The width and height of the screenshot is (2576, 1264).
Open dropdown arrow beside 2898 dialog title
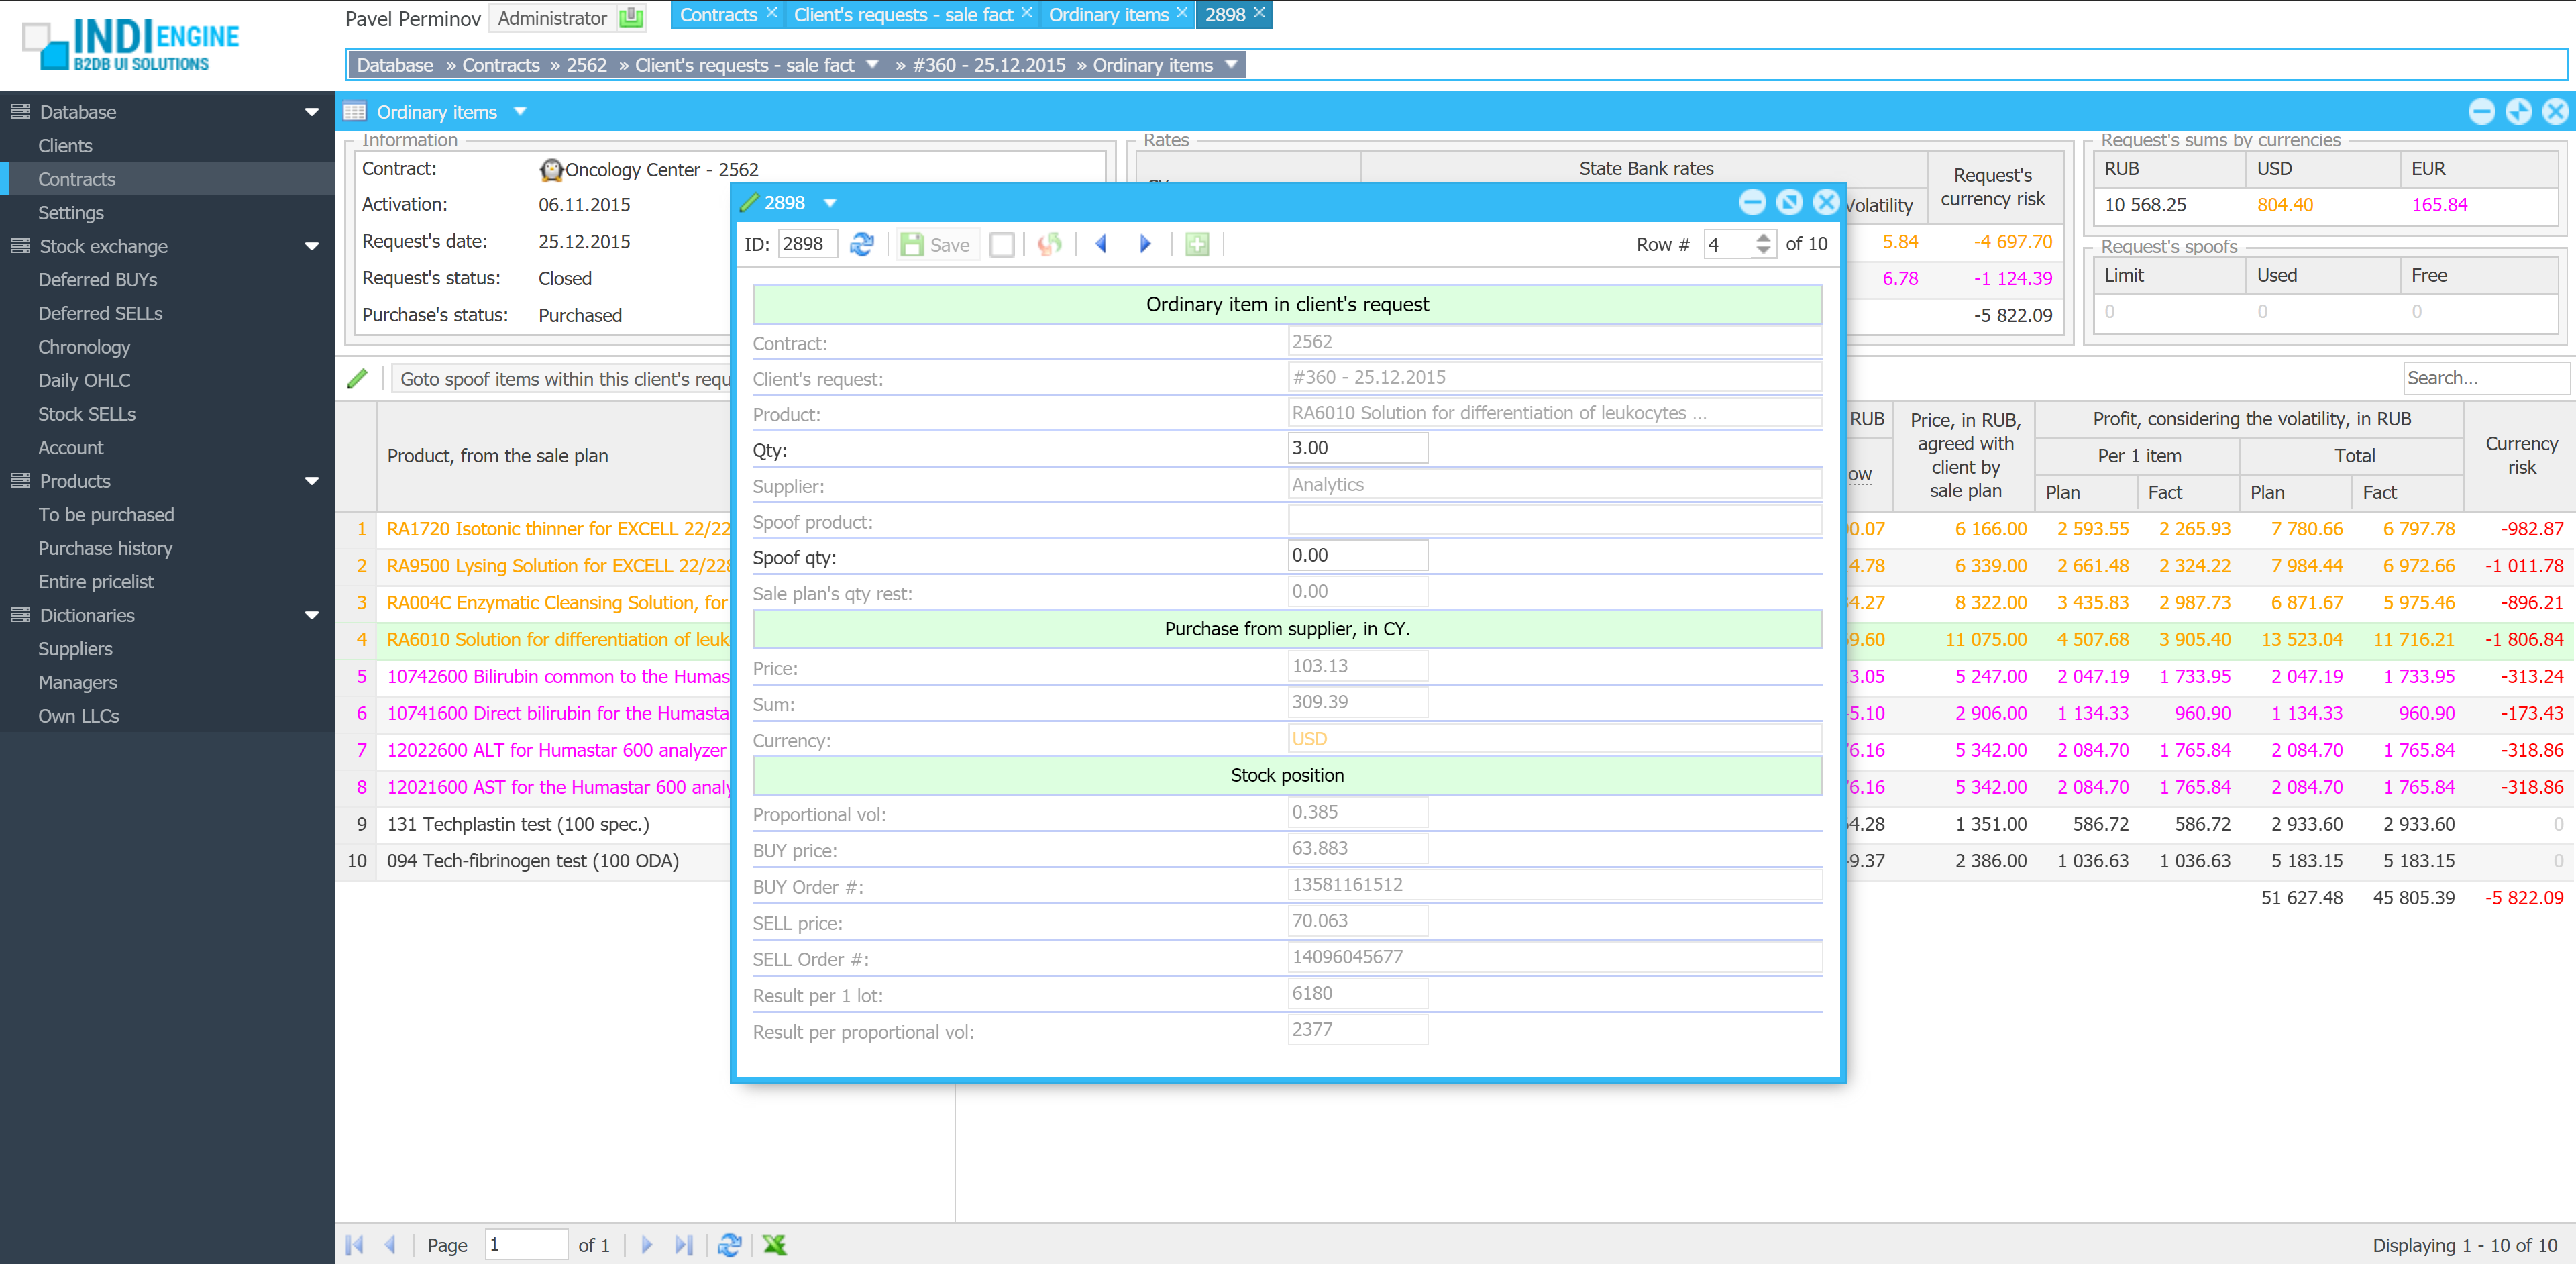click(x=829, y=203)
